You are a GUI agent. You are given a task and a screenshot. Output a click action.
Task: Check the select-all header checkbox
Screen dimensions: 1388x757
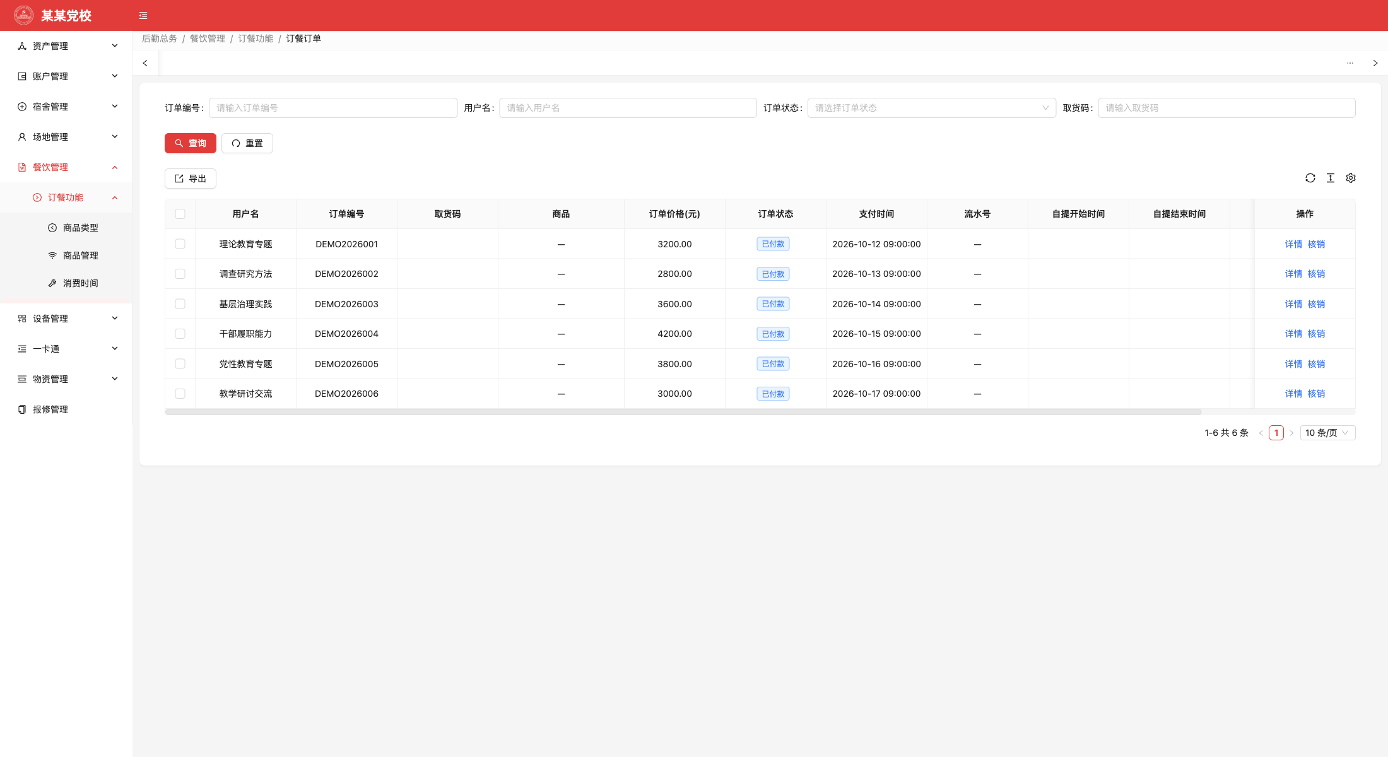pos(180,214)
